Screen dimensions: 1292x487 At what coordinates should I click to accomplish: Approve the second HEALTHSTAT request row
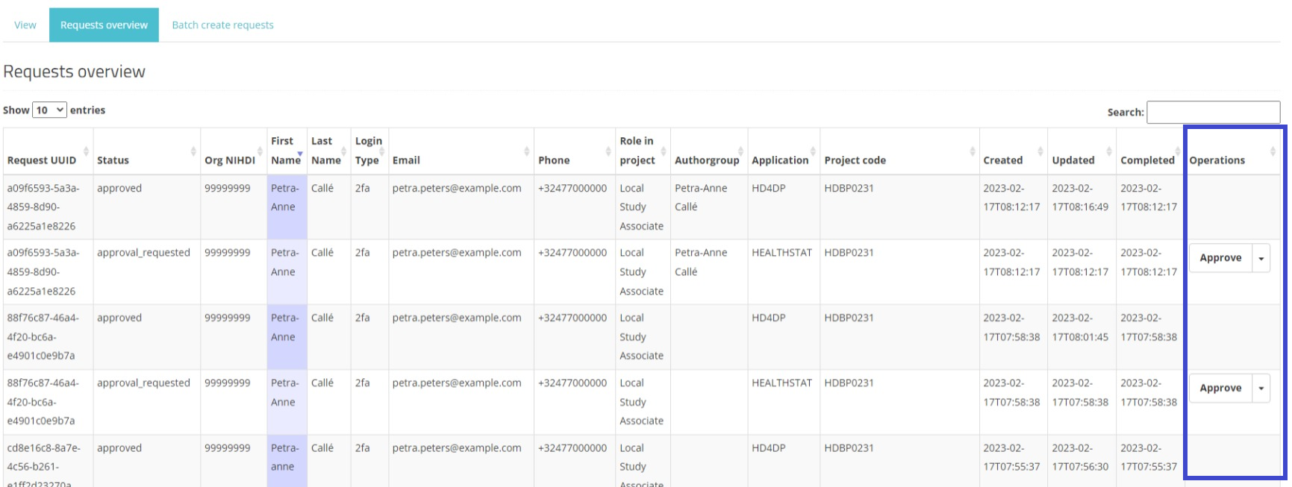click(x=1220, y=389)
